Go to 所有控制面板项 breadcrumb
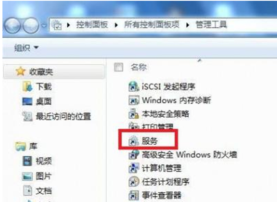The height and width of the screenshot is (202, 277). 152,24
